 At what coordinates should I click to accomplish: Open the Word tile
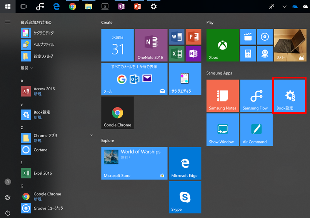coord(177,37)
